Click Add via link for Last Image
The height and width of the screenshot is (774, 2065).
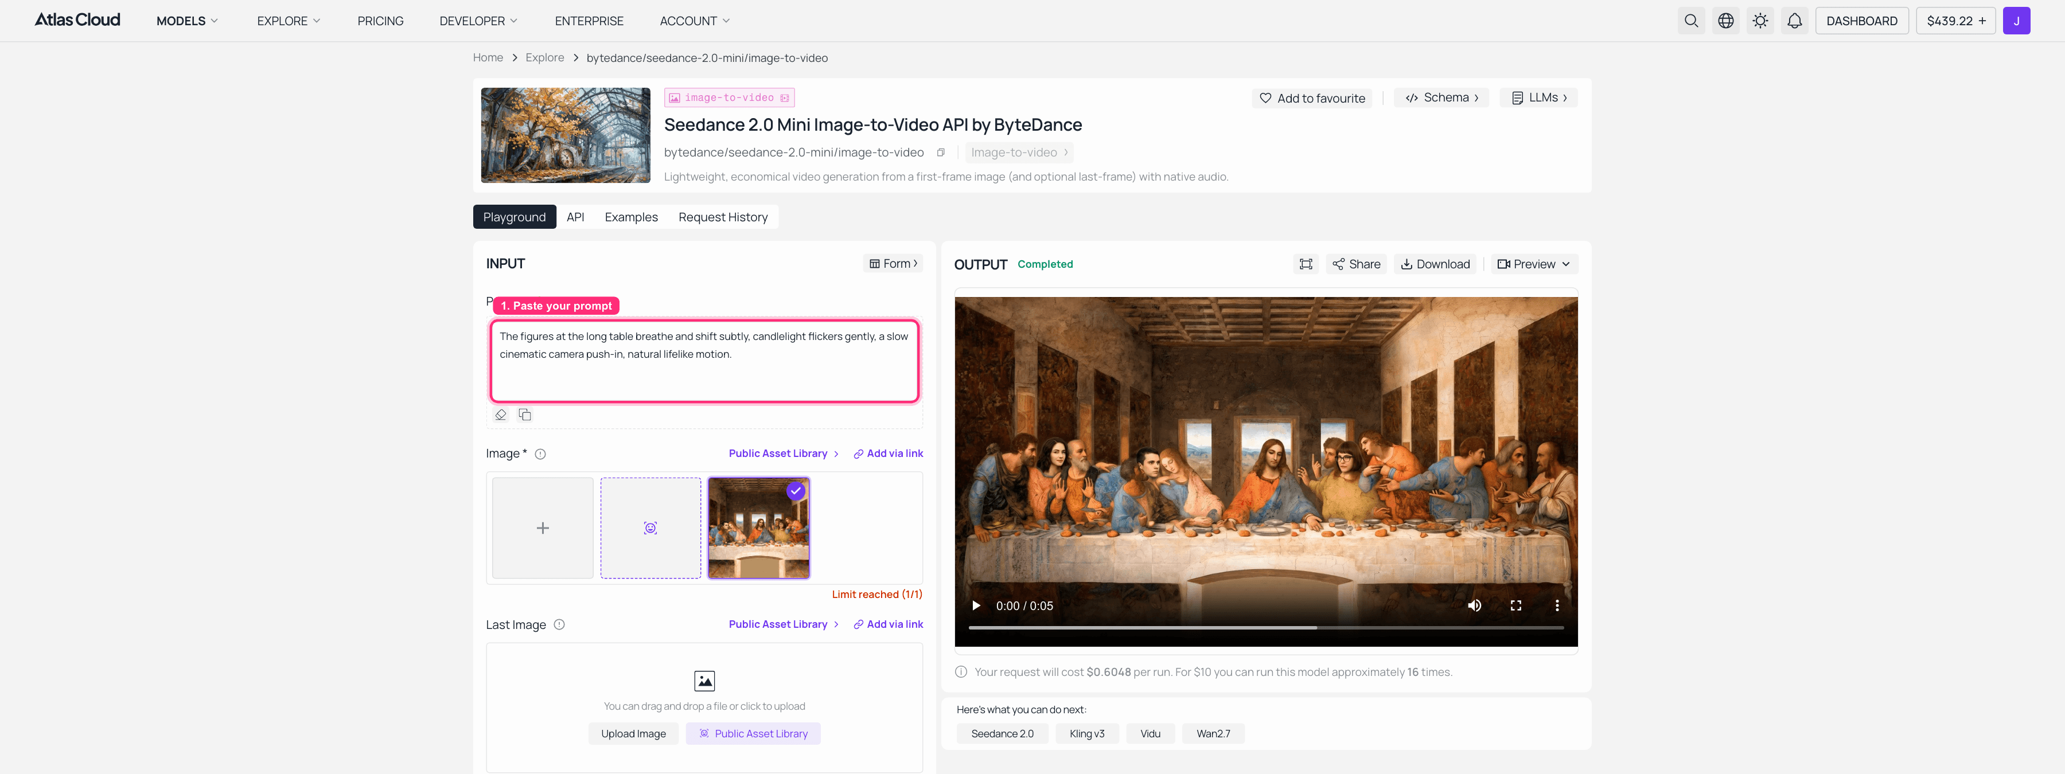(888, 624)
